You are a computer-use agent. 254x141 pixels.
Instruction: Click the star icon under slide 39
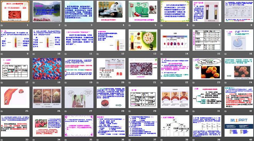coord(194,140)
